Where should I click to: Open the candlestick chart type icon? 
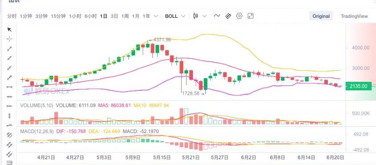pos(196,16)
